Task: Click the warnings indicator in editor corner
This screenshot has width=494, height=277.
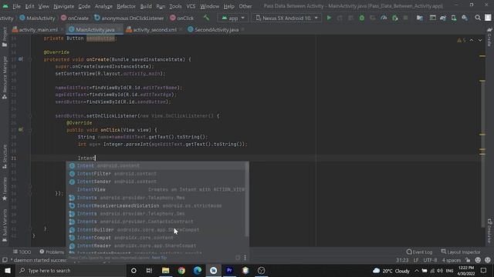Action: pyautogui.click(x=462, y=40)
